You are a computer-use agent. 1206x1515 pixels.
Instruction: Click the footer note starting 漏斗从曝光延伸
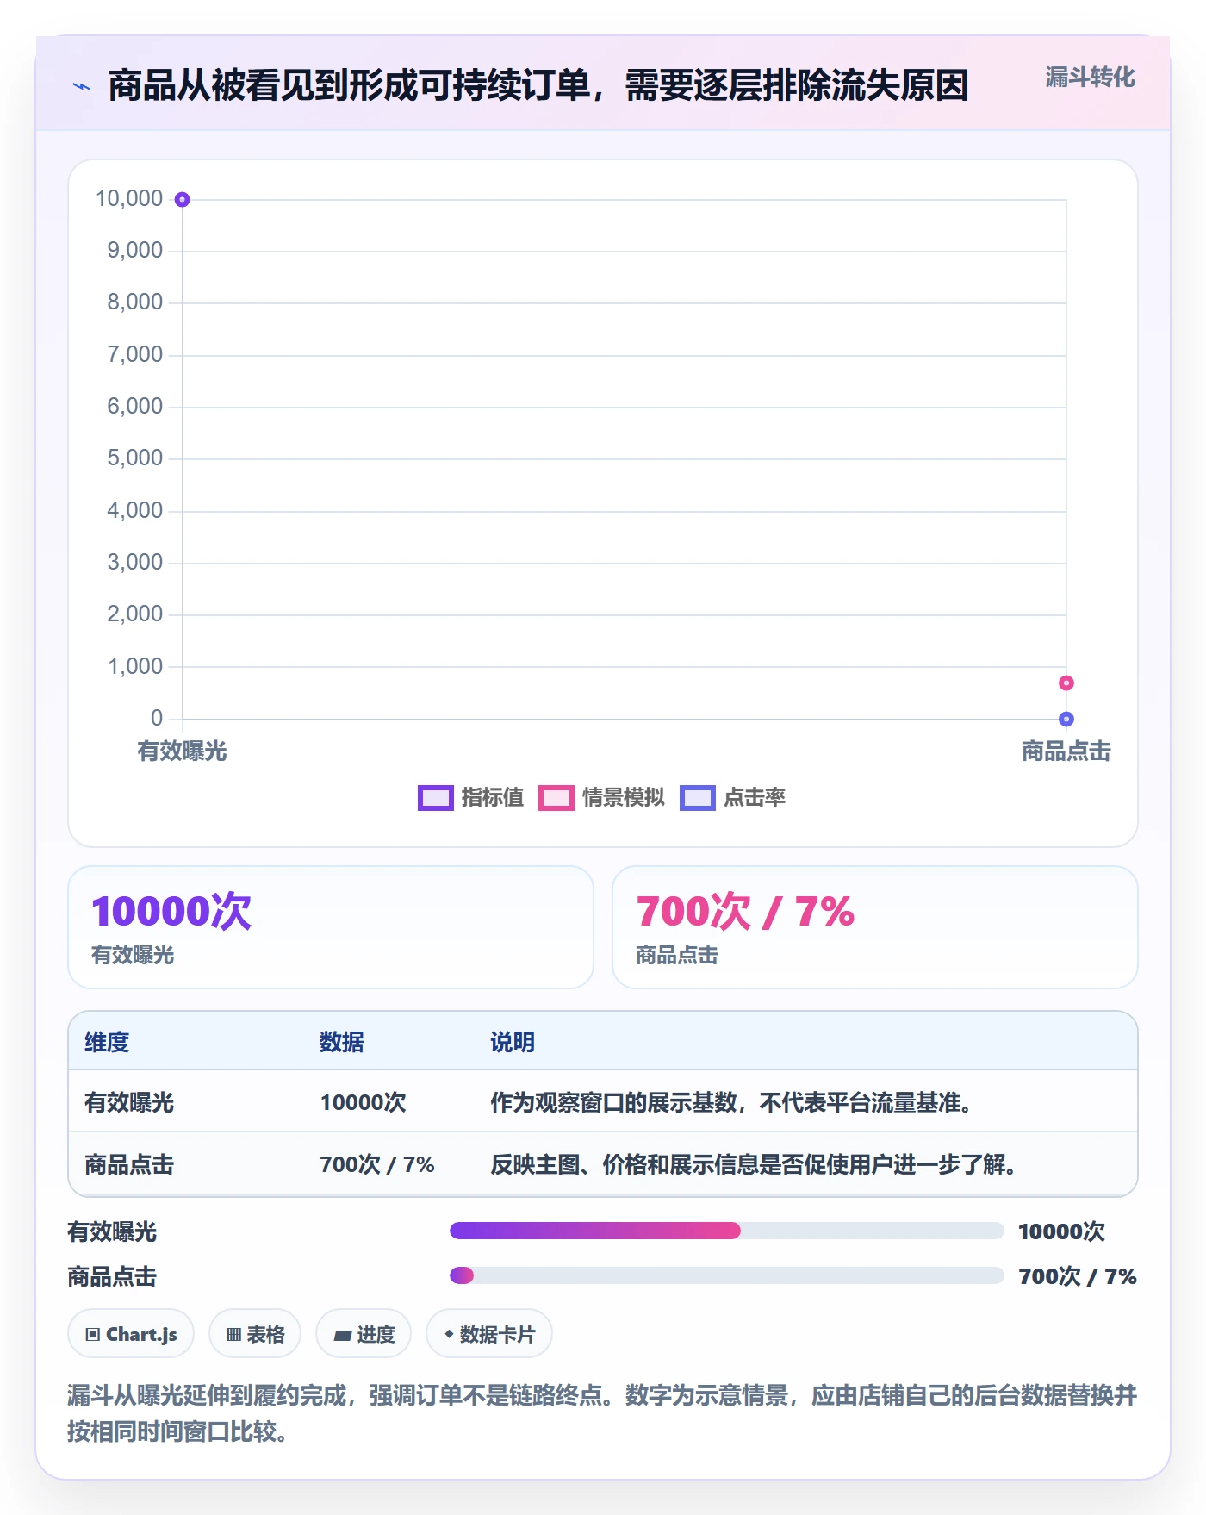point(602,1413)
